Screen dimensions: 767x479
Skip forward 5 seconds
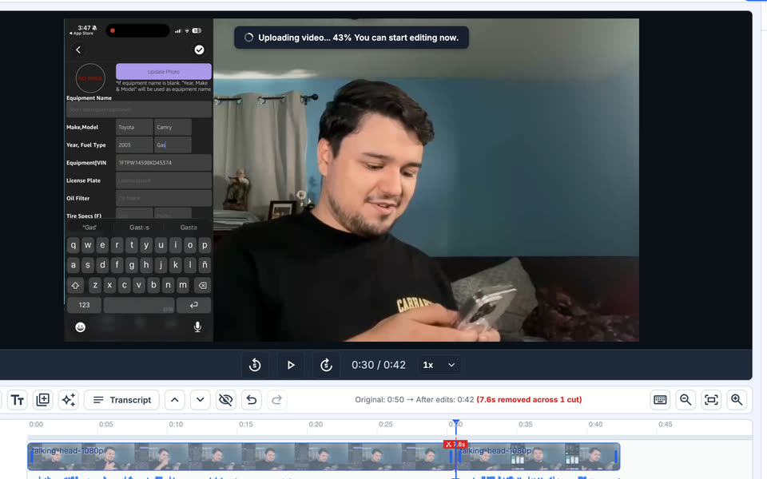coord(326,365)
